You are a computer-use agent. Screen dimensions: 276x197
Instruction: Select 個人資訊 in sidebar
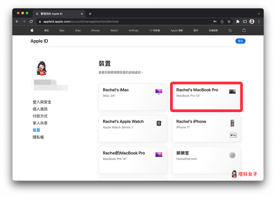click(40, 109)
